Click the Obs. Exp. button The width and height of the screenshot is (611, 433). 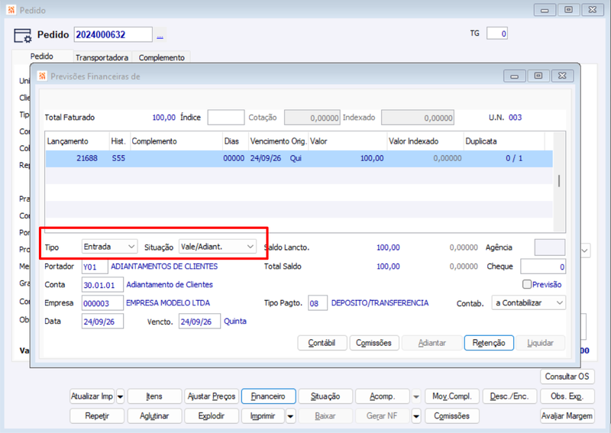[x=567, y=396]
